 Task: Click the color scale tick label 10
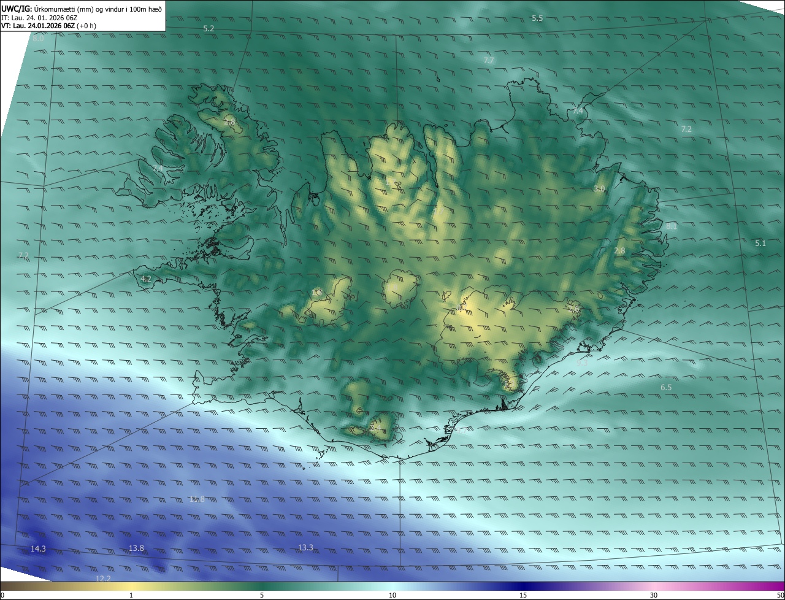coord(392,595)
